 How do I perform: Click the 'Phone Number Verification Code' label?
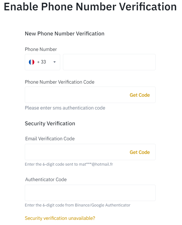point(59,82)
